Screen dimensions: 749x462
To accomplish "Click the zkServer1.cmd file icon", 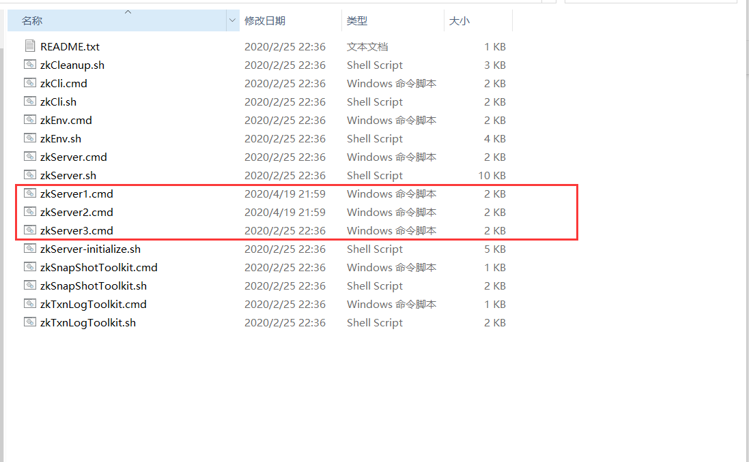I will pyautogui.click(x=29, y=193).
